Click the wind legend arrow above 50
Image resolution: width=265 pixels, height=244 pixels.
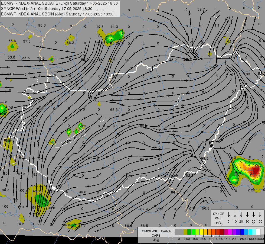[x=254, y=214]
